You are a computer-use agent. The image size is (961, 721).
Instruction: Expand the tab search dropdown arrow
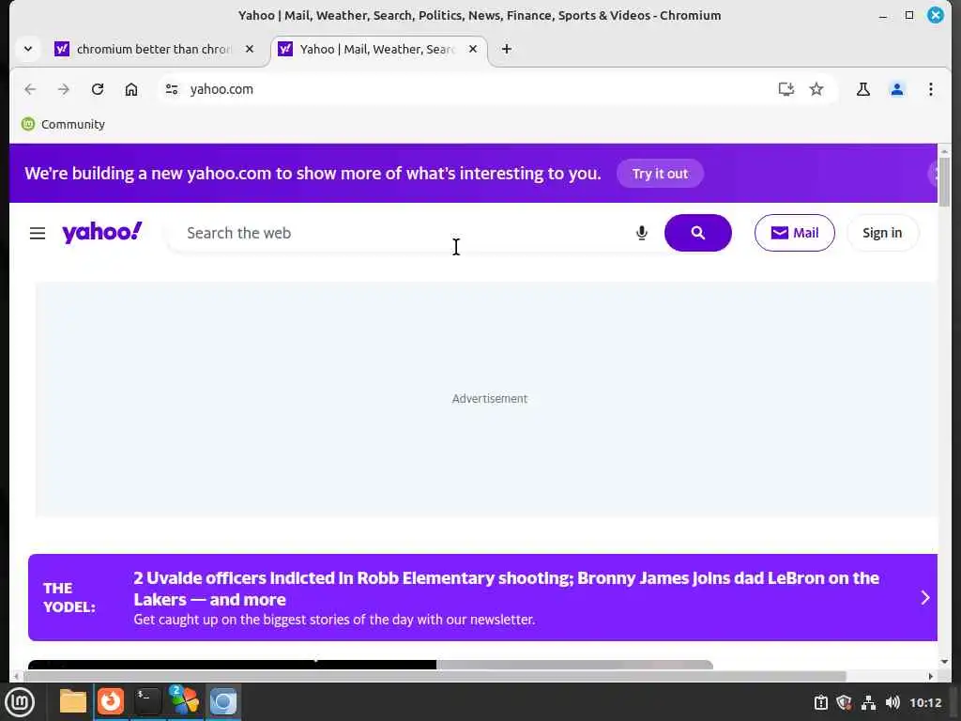pos(28,49)
